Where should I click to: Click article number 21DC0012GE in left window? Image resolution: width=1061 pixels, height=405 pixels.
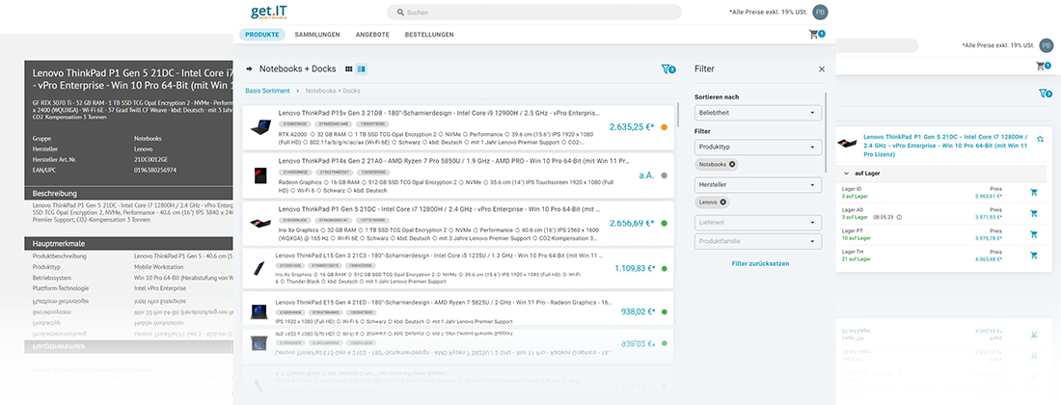[x=152, y=159]
